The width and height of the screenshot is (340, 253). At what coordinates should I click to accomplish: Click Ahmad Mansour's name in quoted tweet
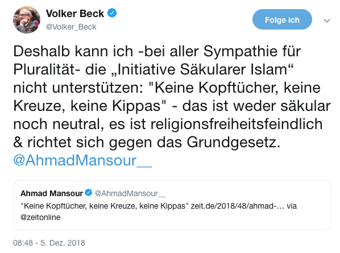click(52, 193)
